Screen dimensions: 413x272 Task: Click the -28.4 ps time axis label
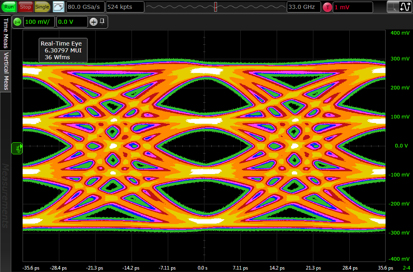[58, 268]
